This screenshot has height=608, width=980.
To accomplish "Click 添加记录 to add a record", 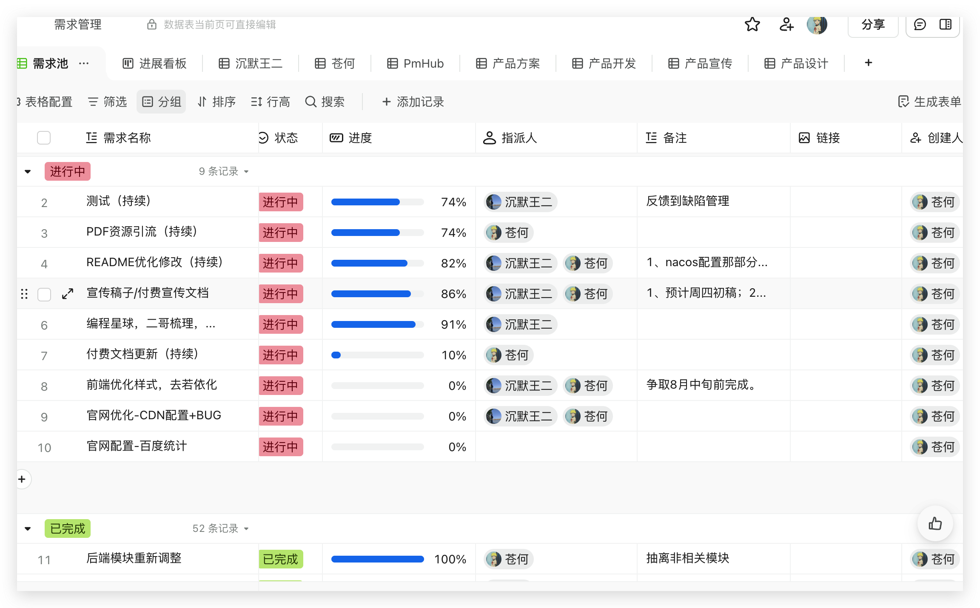I will [413, 102].
